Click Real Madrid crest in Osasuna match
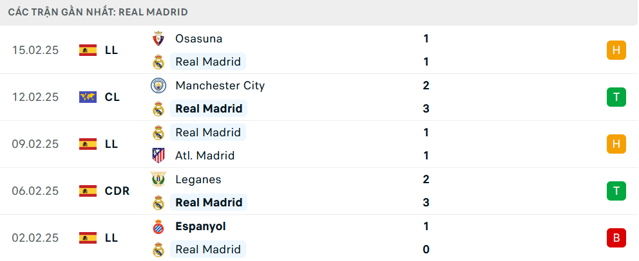Screen dimensions: 639x261 click(158, 62)
